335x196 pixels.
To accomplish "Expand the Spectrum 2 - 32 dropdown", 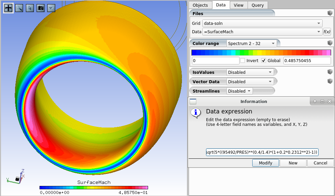I will 252,44.
